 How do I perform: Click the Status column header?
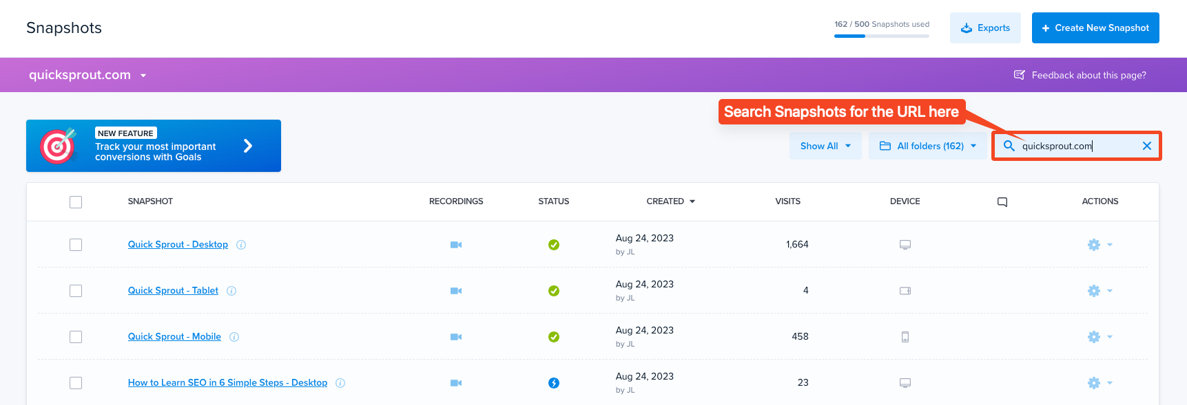pos(554,201)
